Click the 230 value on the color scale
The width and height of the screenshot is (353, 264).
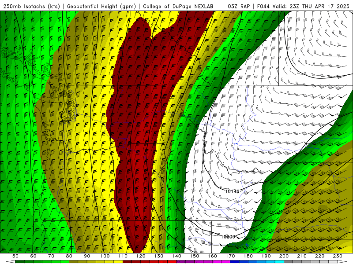coord(338,256)
